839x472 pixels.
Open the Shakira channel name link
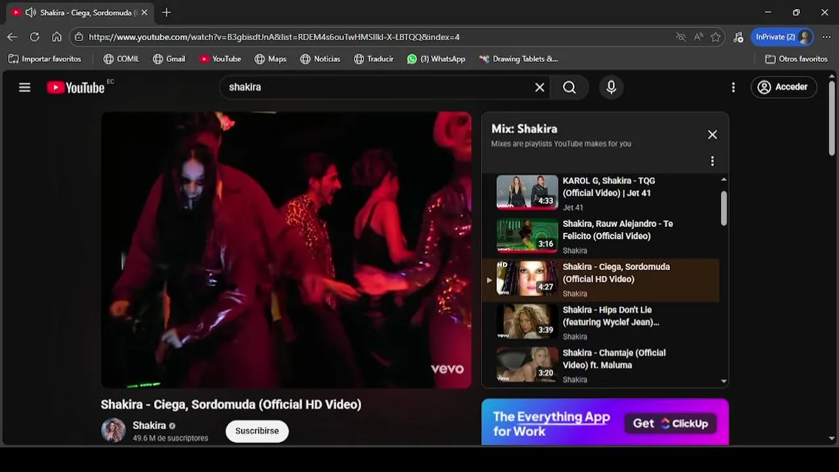click(x=149, y=425)
